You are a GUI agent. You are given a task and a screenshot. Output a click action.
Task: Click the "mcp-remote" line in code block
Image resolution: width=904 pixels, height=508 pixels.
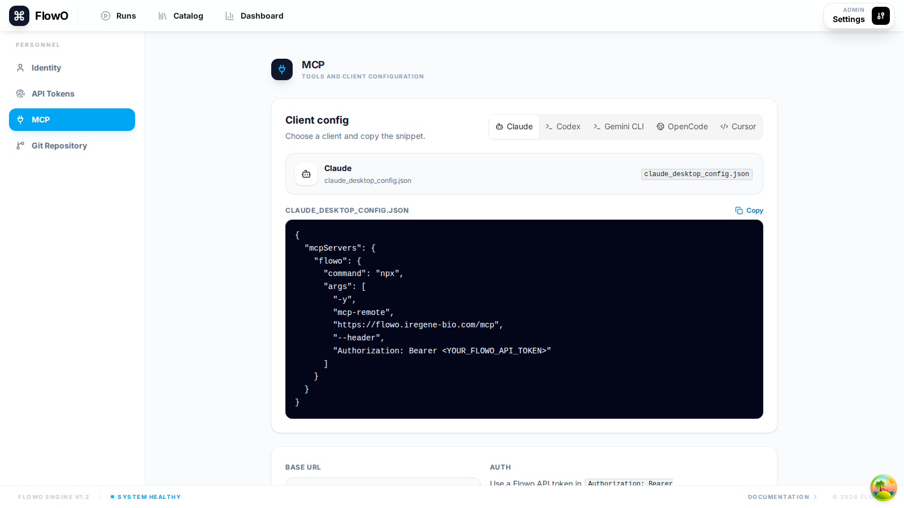(x=363, y=312)
